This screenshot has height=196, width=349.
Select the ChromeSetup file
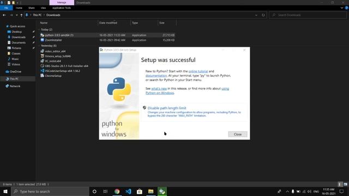click(53, 76)
